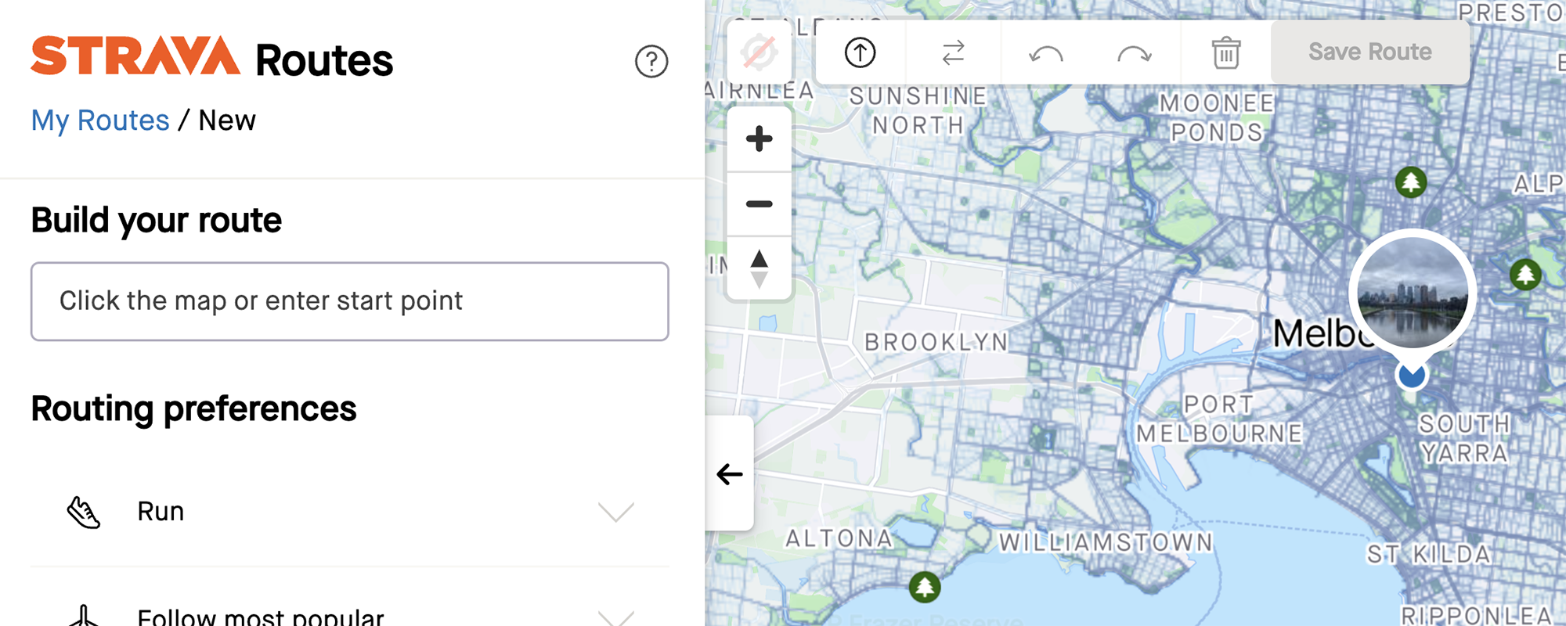The height and width of the screenshot is (626, 1566).
Task: Click the Sunshine North map label
Action: [918, 110]
